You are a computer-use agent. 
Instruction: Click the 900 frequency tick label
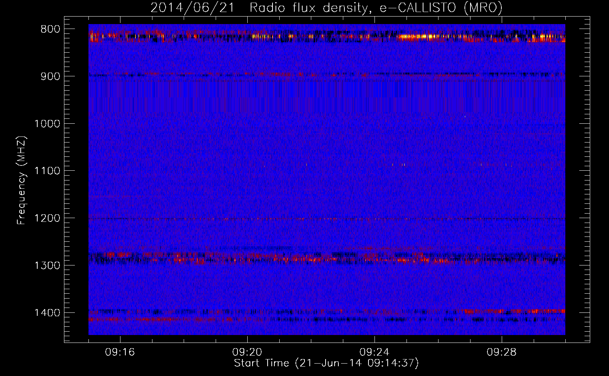pyautogui.click(x=50, y=76)
